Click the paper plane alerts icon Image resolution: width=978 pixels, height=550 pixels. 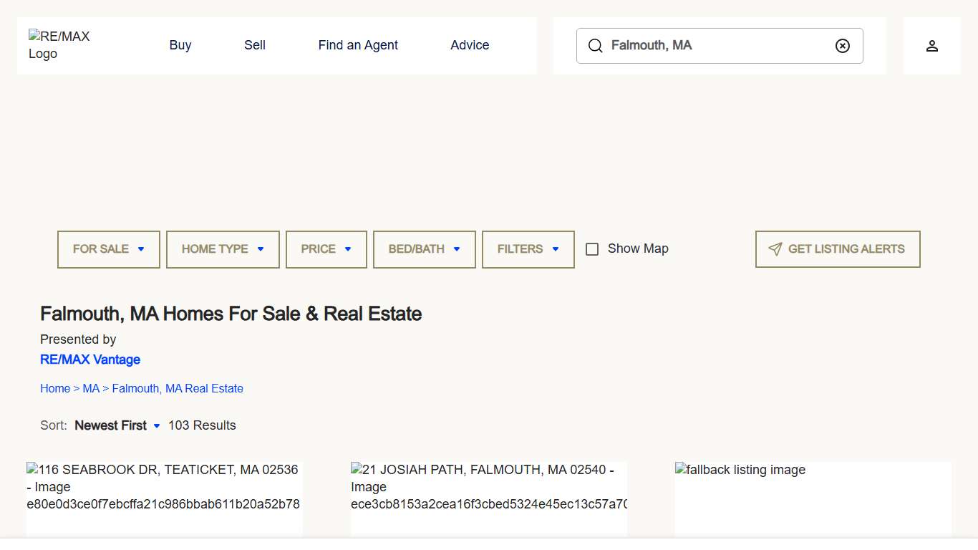click(x=775, y=249)
